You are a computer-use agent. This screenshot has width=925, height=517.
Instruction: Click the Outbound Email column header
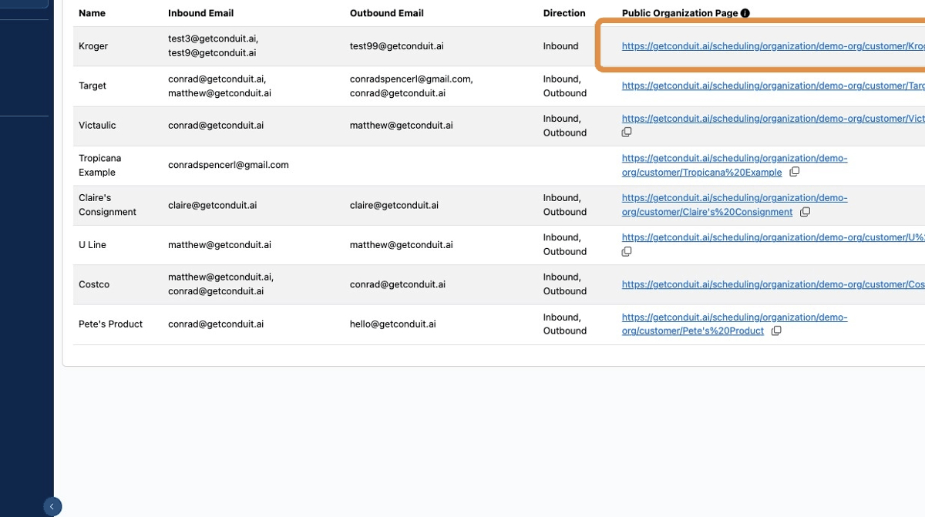(387, 13)
